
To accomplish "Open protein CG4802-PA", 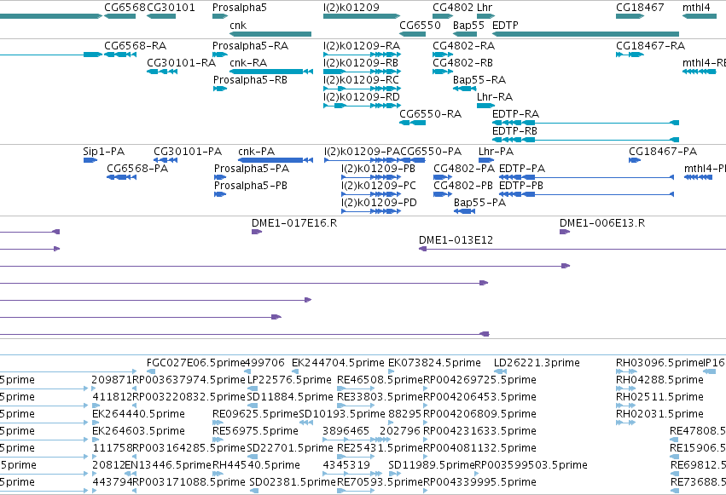I will (x=443, y=177).
